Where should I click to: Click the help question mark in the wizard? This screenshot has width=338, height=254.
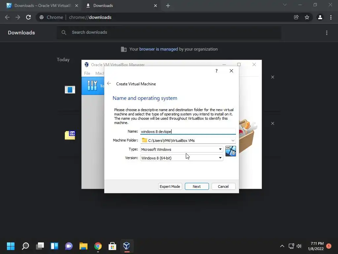[217, 71]
